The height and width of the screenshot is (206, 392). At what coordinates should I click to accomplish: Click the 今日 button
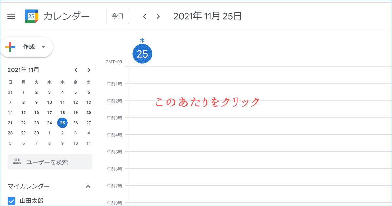pos(118,16)
